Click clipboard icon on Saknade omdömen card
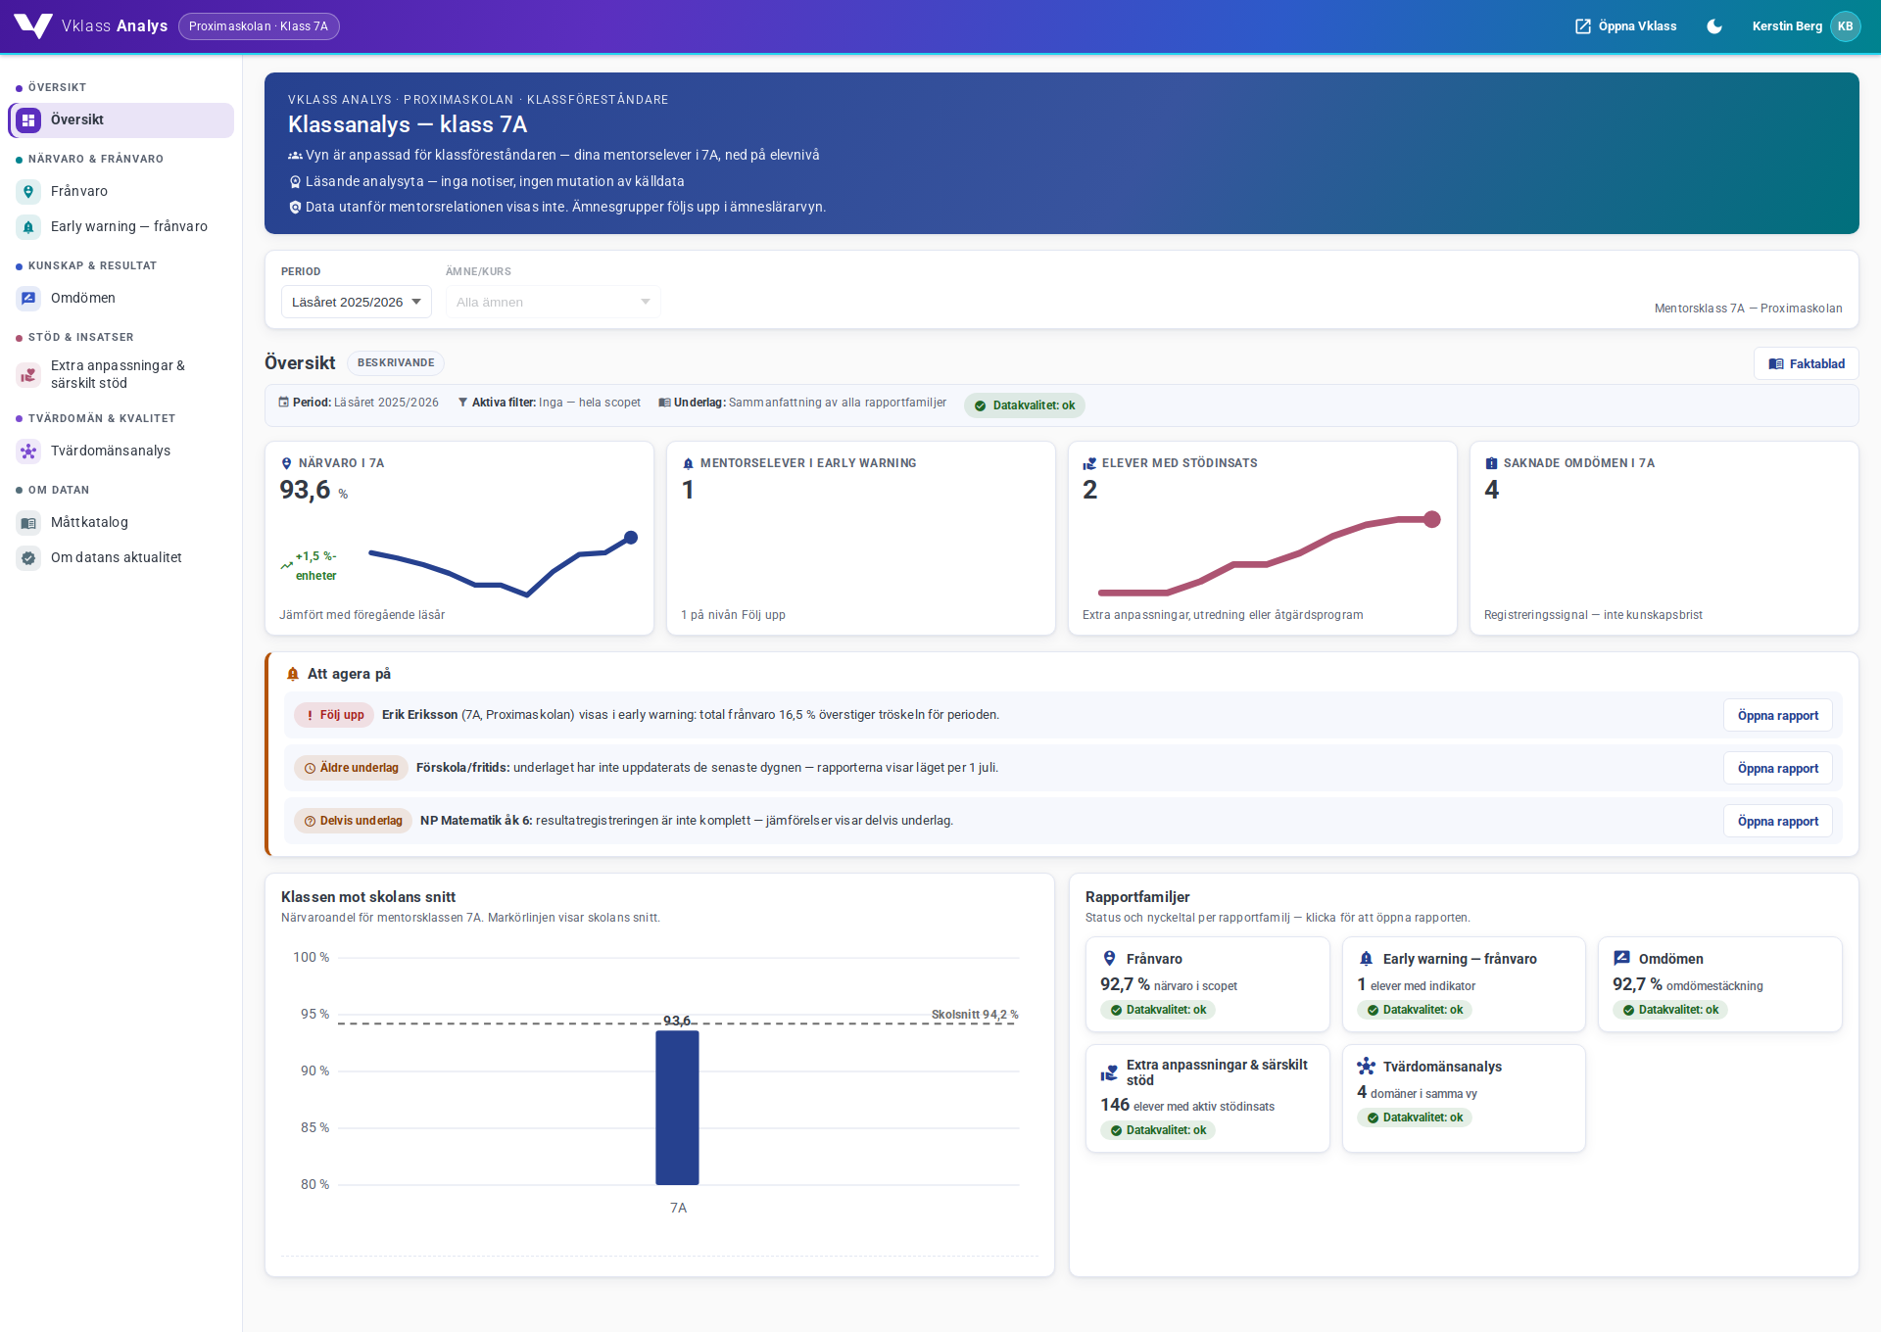 pyautogui.click(x=1491, y=463)
